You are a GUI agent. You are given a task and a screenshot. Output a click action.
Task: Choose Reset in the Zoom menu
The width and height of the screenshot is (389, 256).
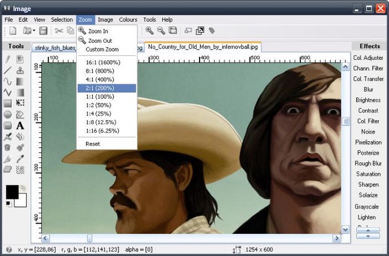pyautogui.click(x=107, y=144)
